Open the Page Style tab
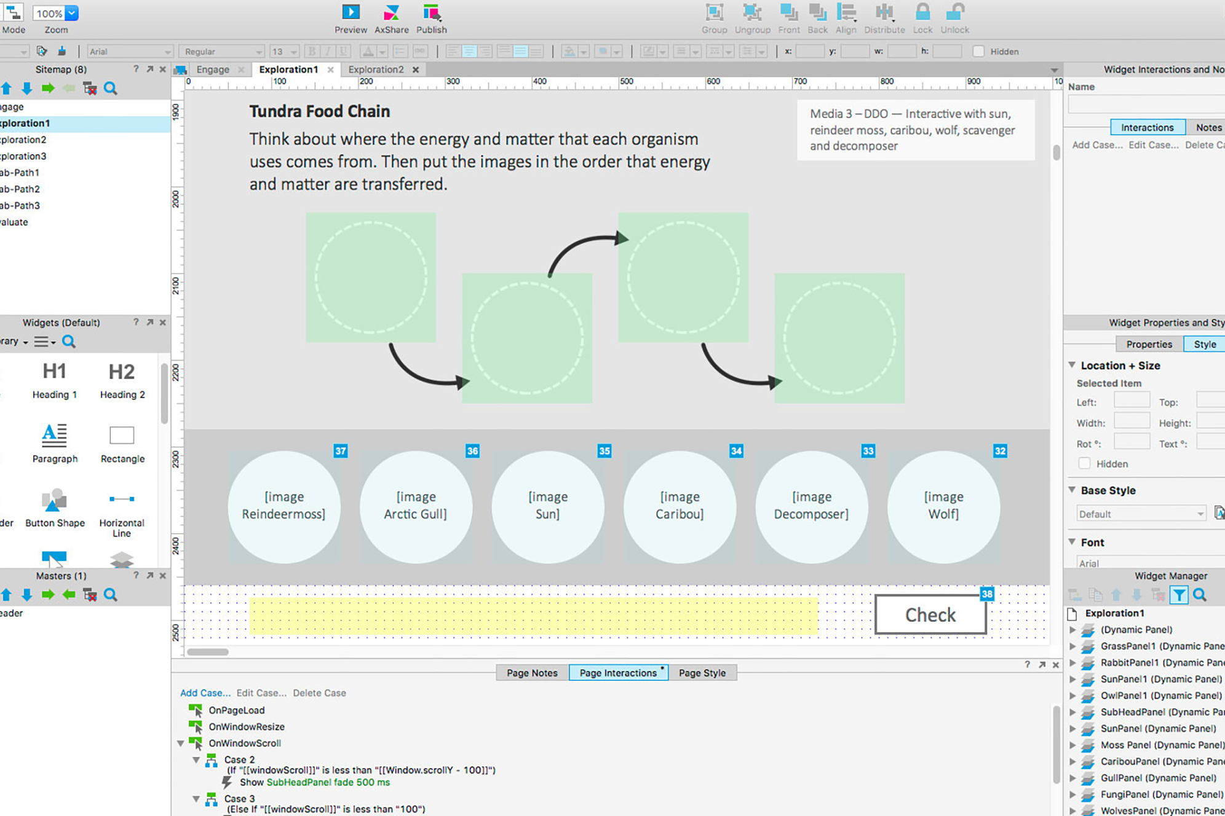 702,673
